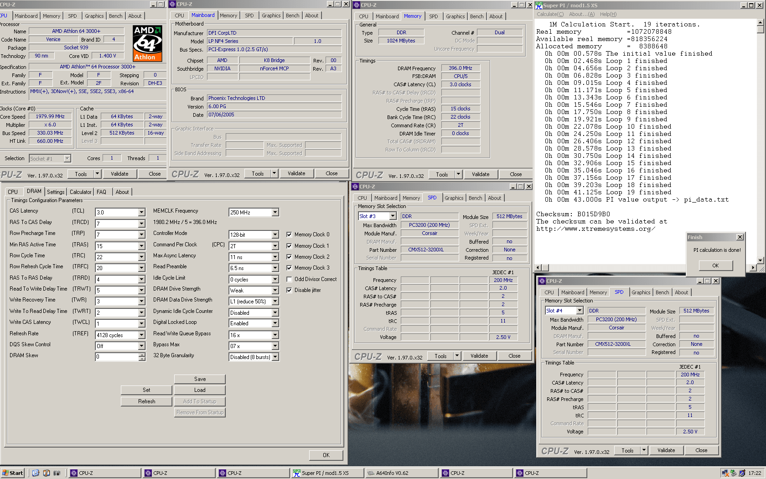
Task: Open the Windows Start menu
Action: (13, 473)
